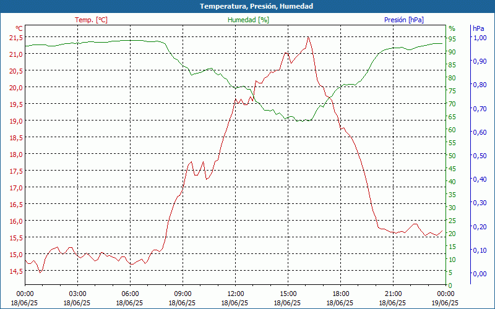Viewport: 495px width, 309px height.
Task: Click the '21,0' temperature axis value
Action: tap(17, 54)
